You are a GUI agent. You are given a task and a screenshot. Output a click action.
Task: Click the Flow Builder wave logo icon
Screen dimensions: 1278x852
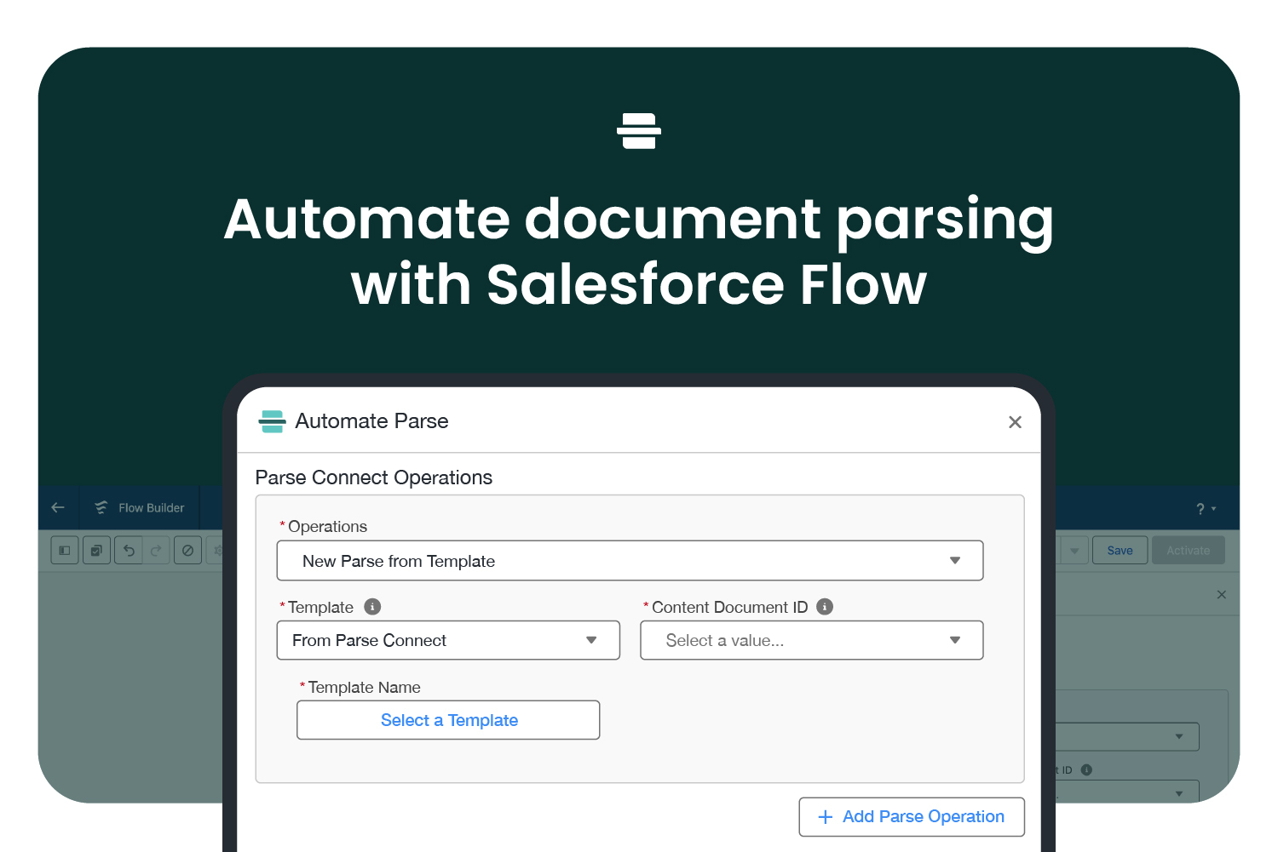tap(101, 507)
